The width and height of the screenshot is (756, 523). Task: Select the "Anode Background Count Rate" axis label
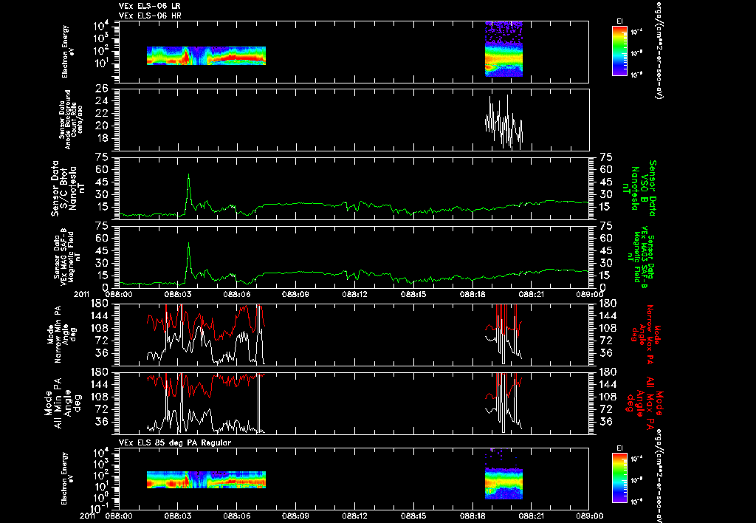(x=71, y=120)
